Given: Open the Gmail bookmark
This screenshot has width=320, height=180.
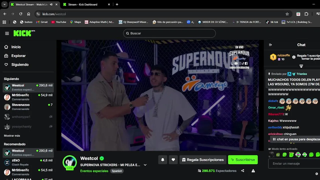Looking at the screenshot, I should [x=42, y=22].
